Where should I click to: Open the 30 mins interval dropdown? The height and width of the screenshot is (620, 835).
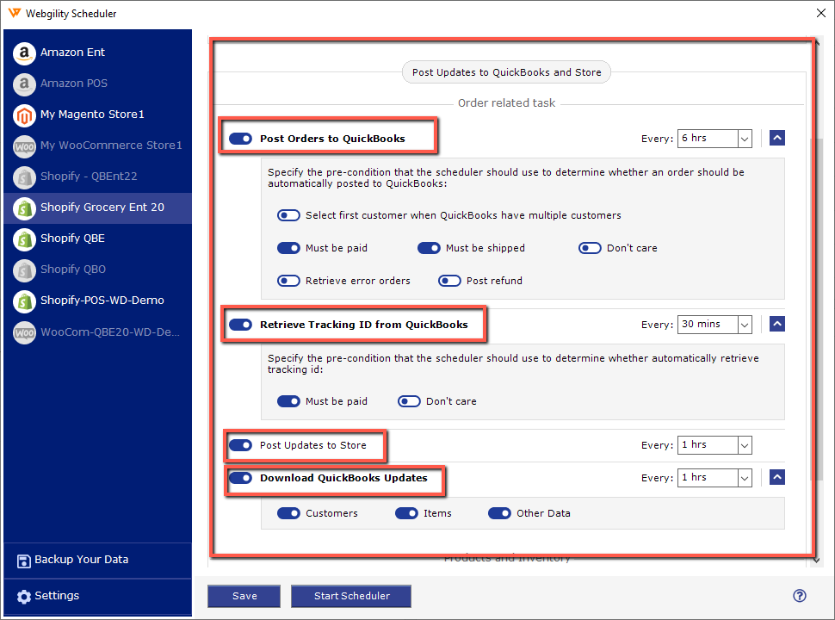click(714, 325)
